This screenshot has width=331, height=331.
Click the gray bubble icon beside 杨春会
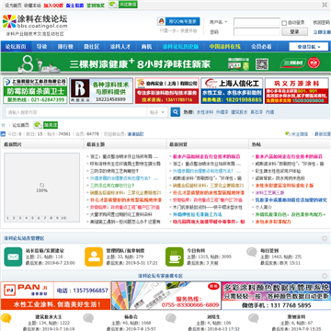(88, 318)
